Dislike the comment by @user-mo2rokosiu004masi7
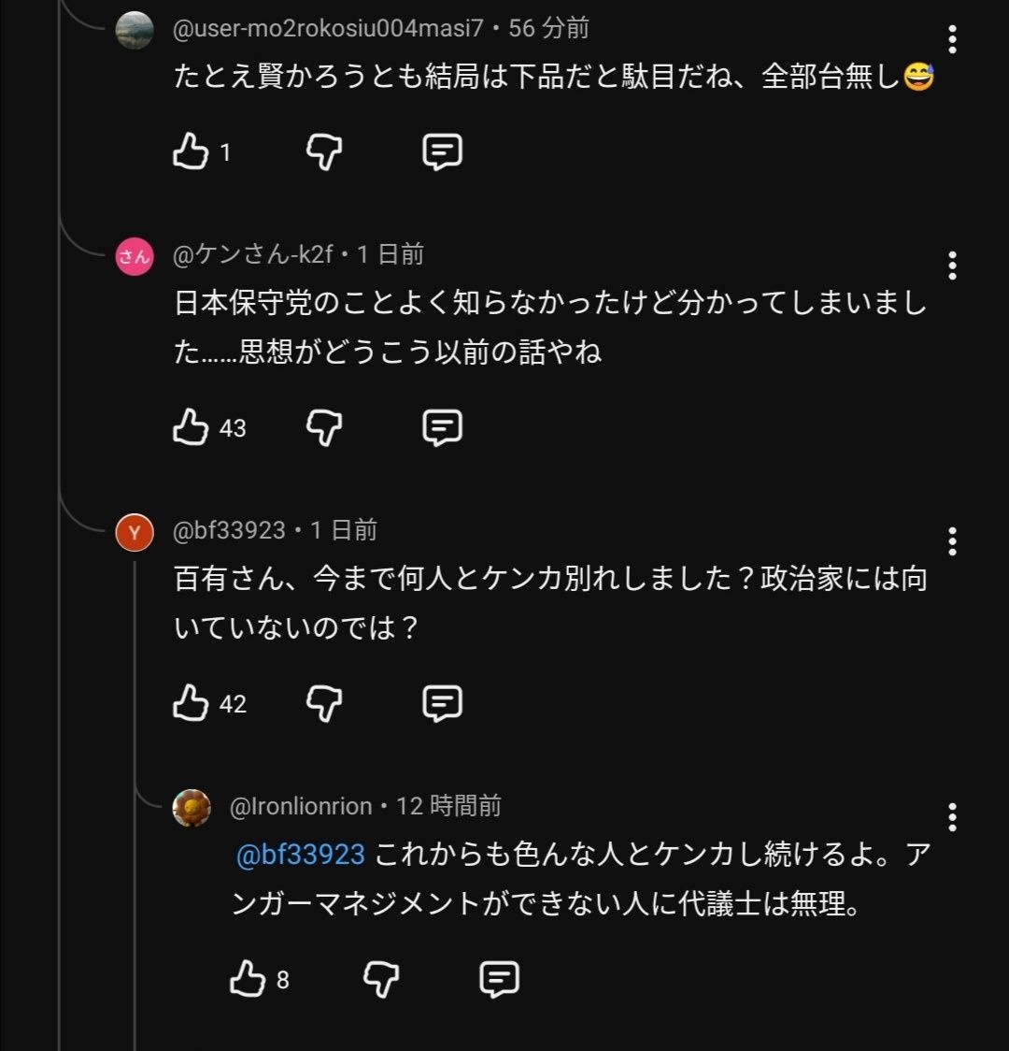 (x=324, y=151)
